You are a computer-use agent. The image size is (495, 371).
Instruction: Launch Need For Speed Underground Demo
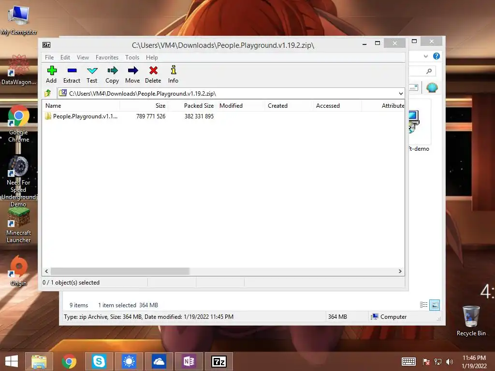(18, 182)
